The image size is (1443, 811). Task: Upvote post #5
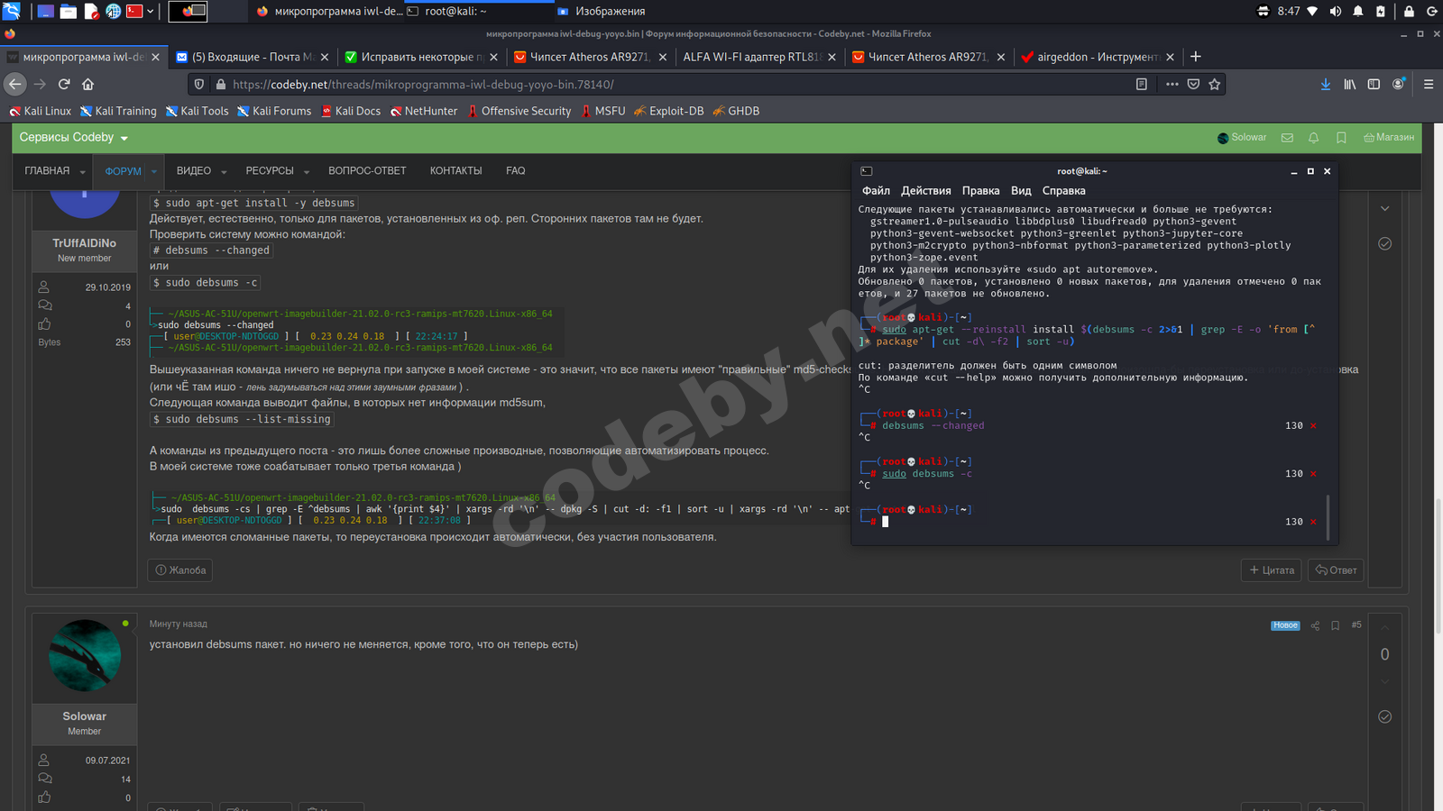click(x=1385, y=628)
